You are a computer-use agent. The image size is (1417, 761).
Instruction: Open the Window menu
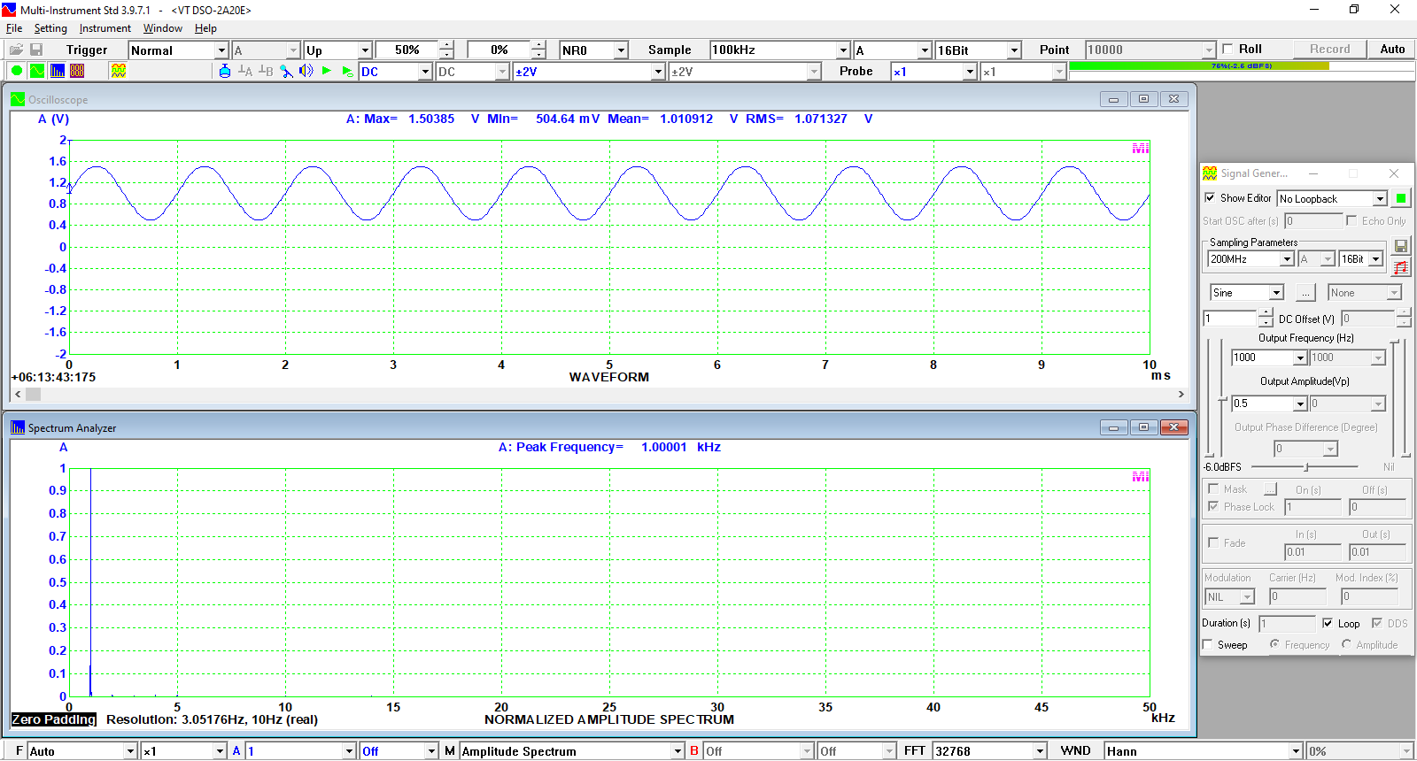(x=163, y=28)
